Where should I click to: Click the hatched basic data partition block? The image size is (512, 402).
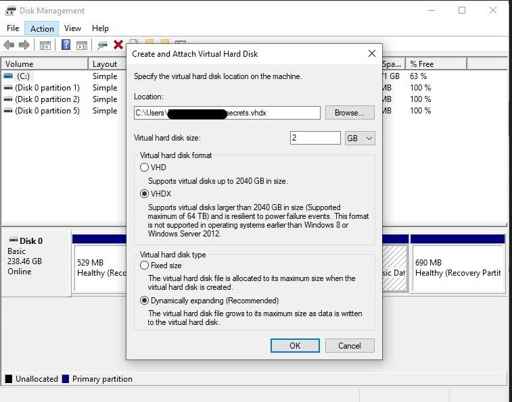(x=394, y=268)
